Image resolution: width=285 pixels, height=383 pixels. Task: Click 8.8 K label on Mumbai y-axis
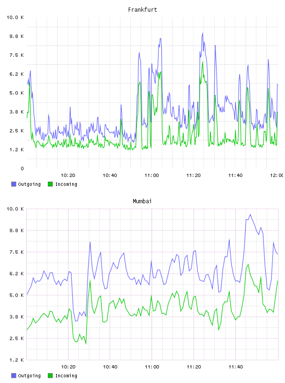(16, 230)
